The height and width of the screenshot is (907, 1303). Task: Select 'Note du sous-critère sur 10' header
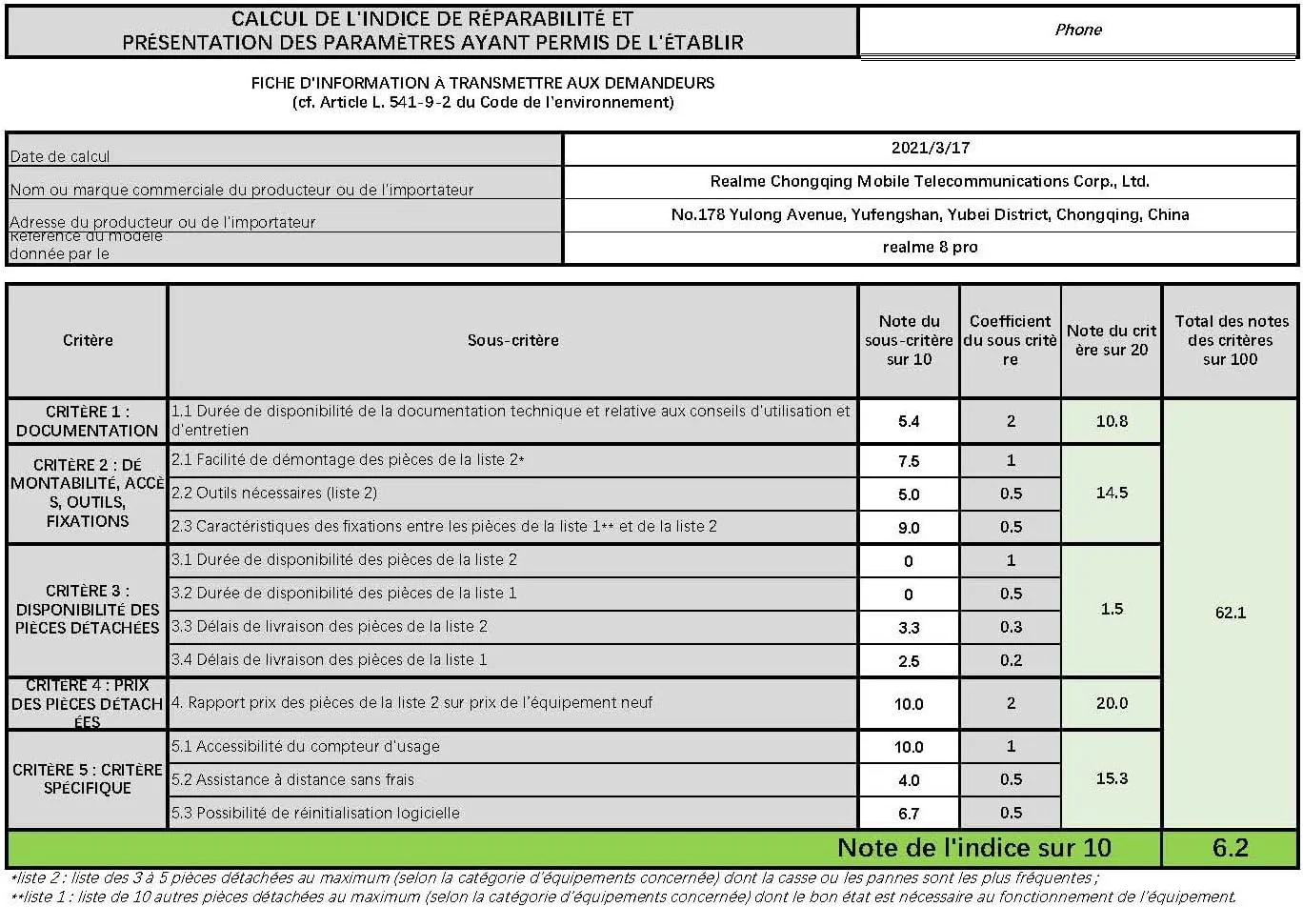pos(909,340)
